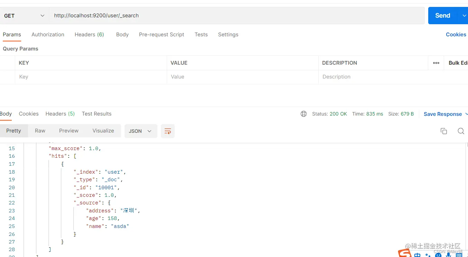Click the "_score": 1.0 line
Screen dimensions: 468x257
[x=95, y=195]
